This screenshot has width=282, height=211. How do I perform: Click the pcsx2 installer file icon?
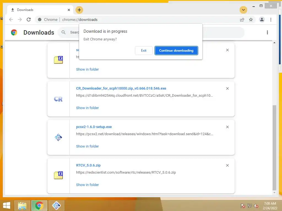point(58,137)
